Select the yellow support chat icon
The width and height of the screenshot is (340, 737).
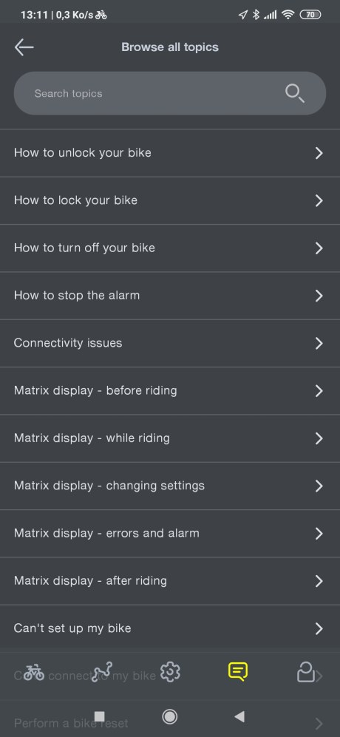point(238,672)
